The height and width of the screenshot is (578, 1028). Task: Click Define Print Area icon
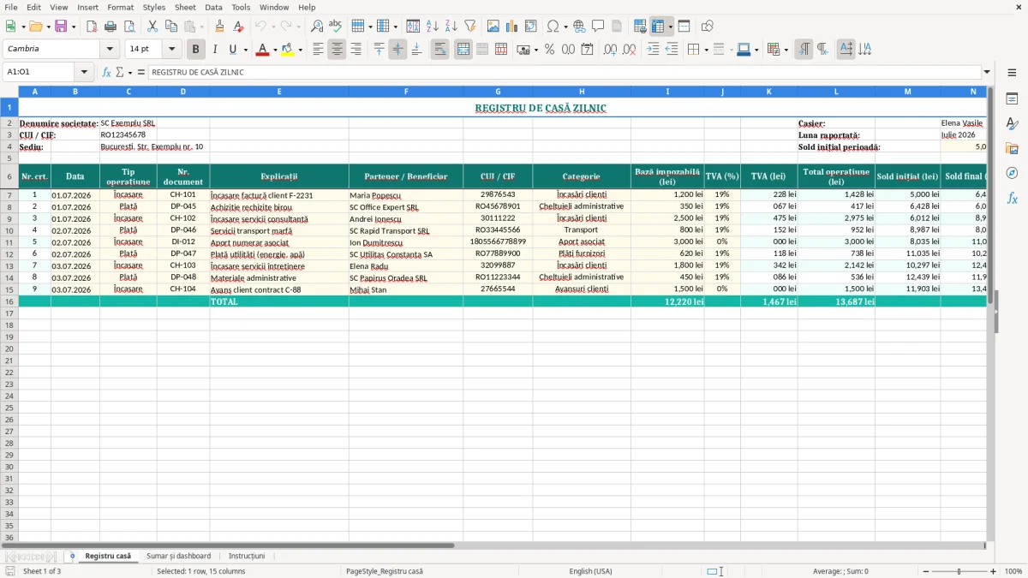[x=640, y=27]
